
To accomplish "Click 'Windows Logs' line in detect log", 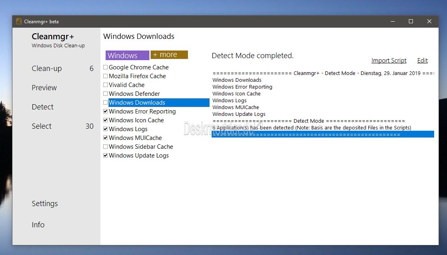I will pos(229,101).
